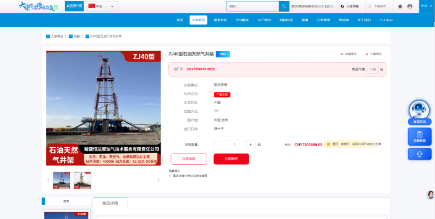This screenshot has height=219, width=435.
Task: Click the globe icon beside 设置国籍
Action: pyautogui.click(x=342, y=6)
